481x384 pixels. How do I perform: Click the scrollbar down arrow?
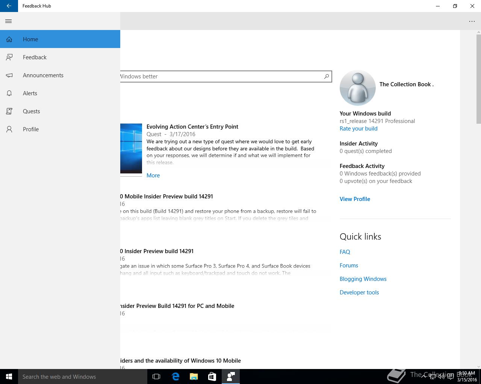(x=479, y=366)
